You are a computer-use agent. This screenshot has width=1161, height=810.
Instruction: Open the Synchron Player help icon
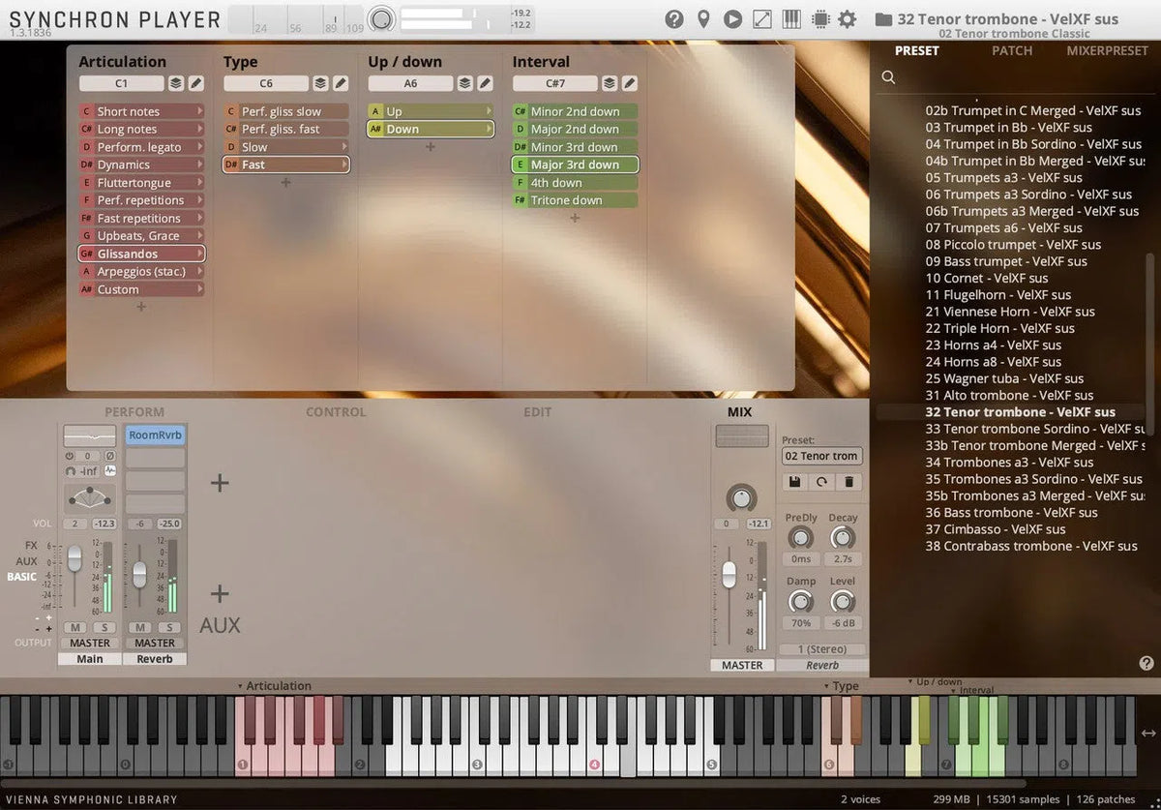[674, 17]
